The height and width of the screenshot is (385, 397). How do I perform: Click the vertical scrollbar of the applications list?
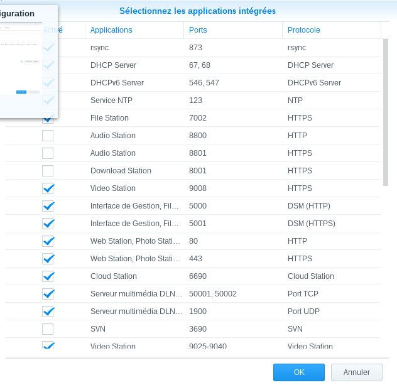coord(386,113)
